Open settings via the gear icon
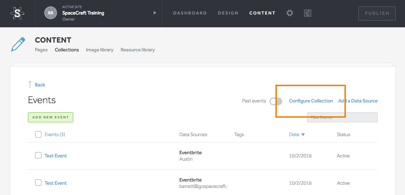 click(x=290, y=13)
